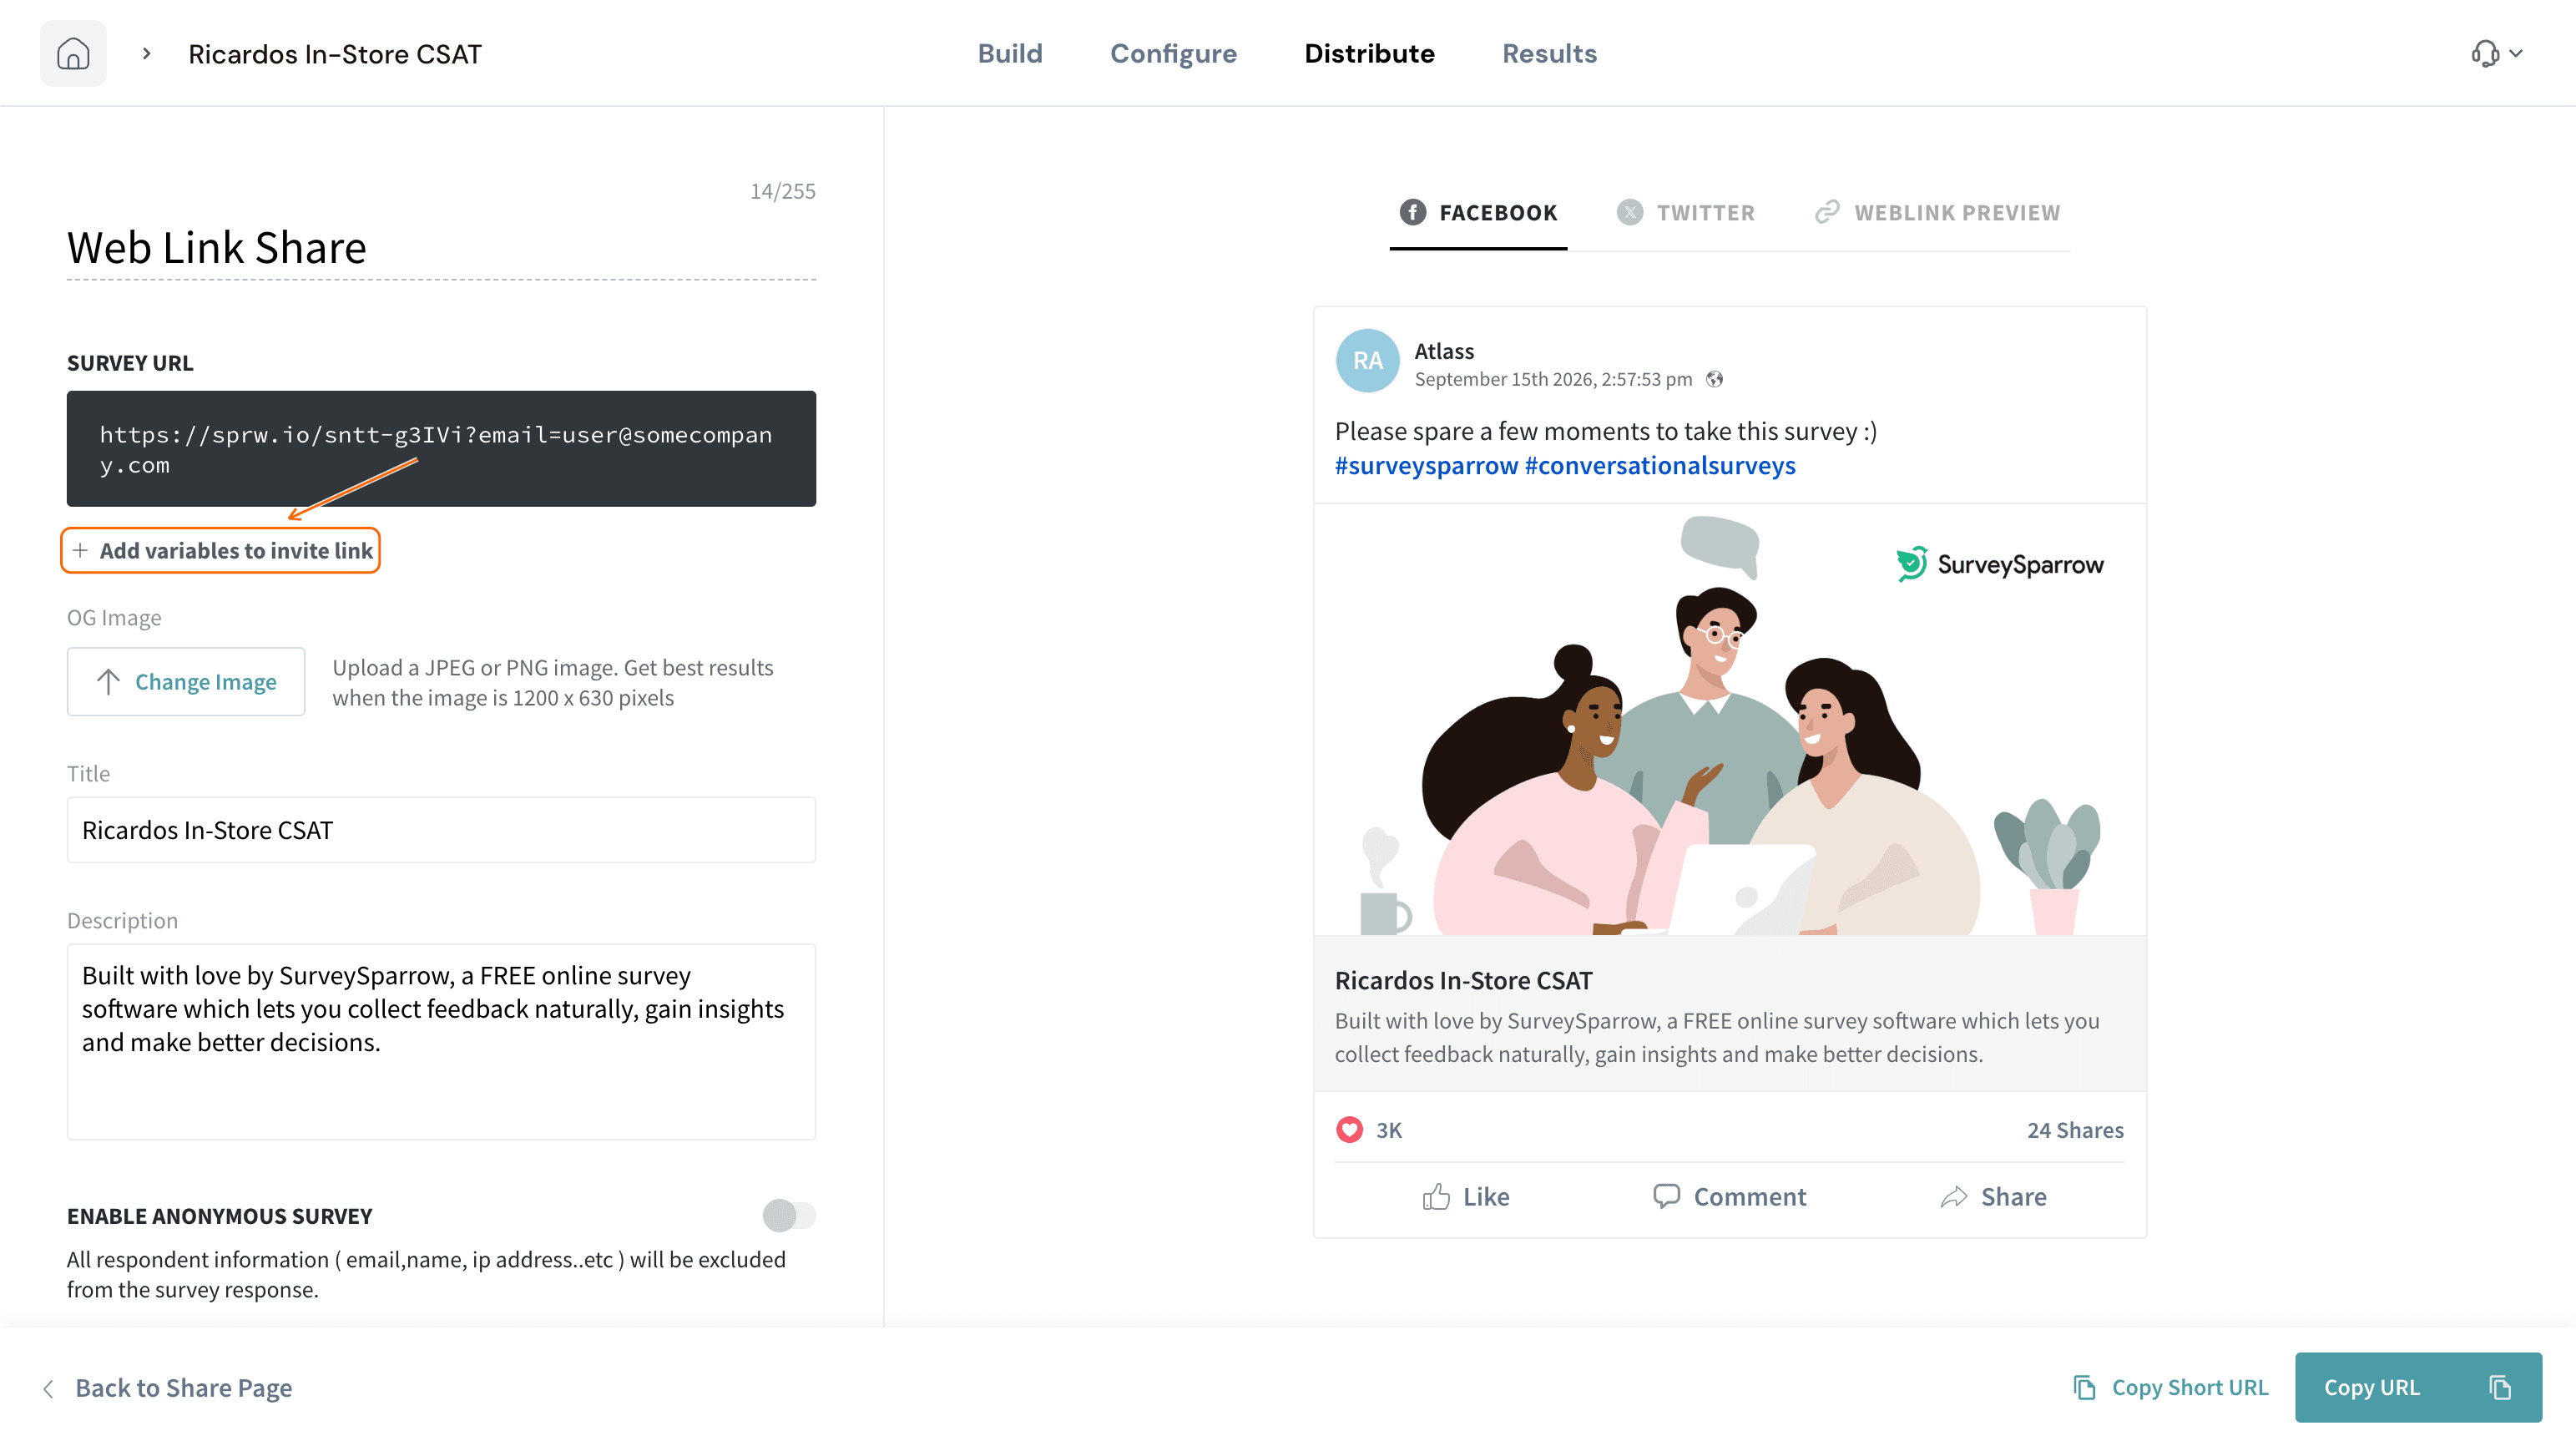Click the Comment bubble icon
The height and width of the screenshot is (1441, 2576).
(1666, 1197)
